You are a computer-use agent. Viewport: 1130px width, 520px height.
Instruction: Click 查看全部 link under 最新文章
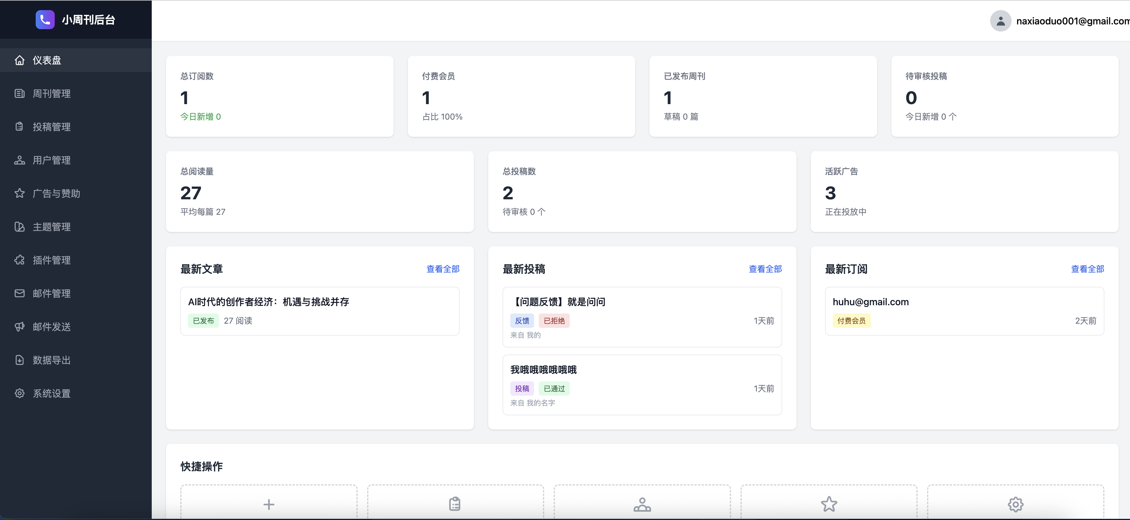443,269
